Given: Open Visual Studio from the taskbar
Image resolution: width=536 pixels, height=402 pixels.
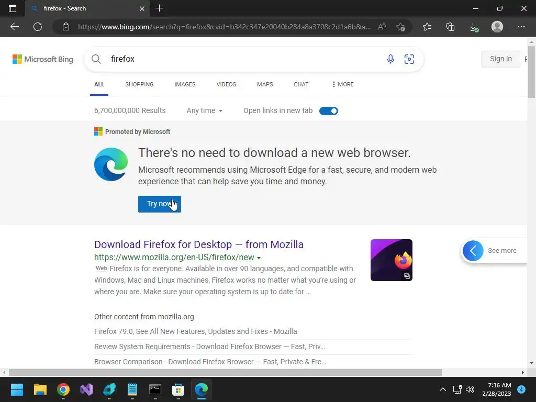Looking at the screenshot, I should coord(86,389).
